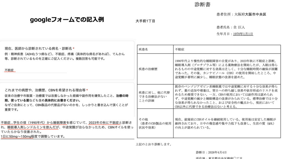Click the question label これまでの病歴や、治療歴
This screenshot has width=283, height=159.
(x=46, y=90)
